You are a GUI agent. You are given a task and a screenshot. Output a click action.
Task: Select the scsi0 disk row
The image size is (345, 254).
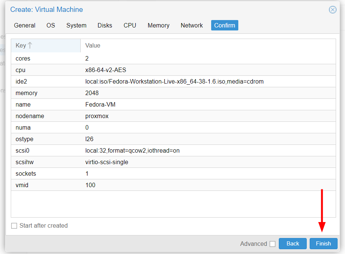click(173, 150)
